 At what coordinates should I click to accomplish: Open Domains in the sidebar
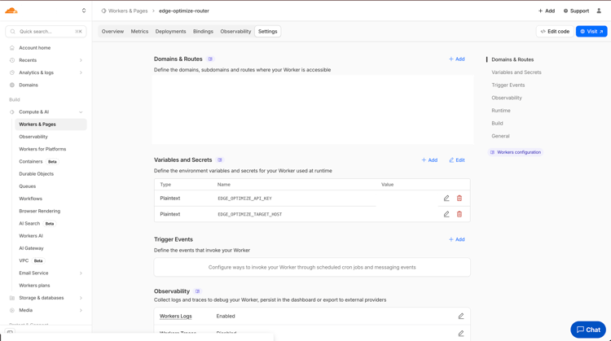click(x=29, y=85)
